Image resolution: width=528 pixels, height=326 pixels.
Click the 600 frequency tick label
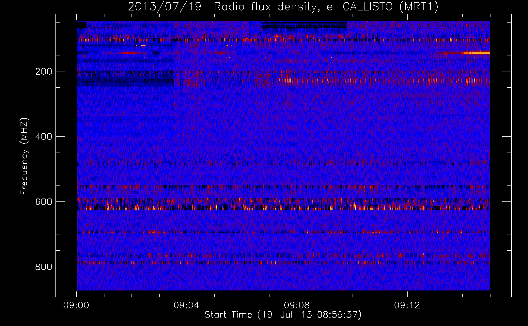pyautogui.click(x=44, y=202)
